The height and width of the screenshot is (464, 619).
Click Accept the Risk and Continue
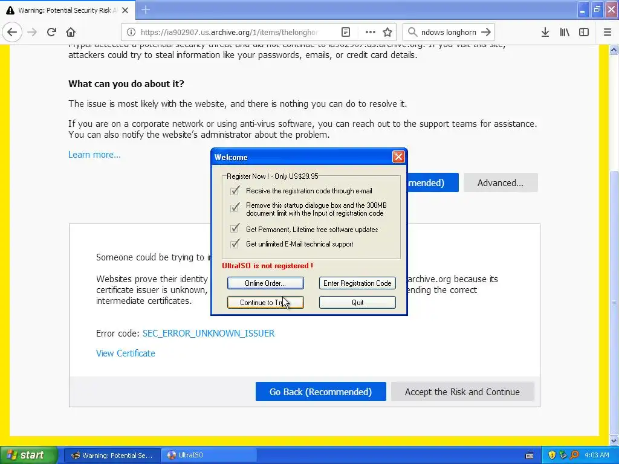[x=462, y=391]
